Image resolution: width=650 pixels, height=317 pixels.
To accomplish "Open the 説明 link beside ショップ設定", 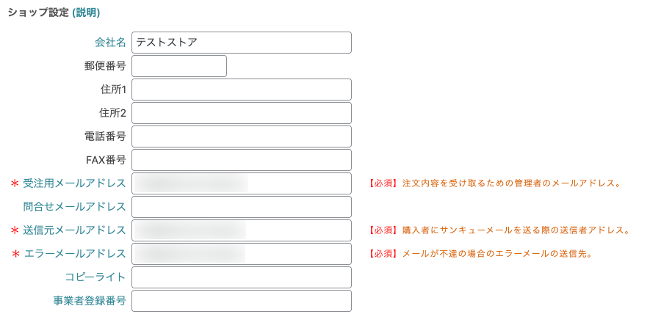I will (86, 12).
